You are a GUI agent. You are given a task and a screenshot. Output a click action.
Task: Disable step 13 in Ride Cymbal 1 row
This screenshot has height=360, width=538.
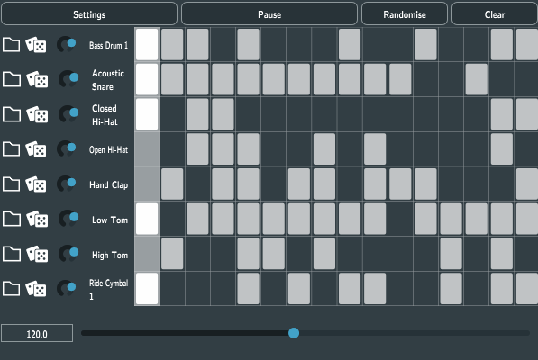[451, 288]
